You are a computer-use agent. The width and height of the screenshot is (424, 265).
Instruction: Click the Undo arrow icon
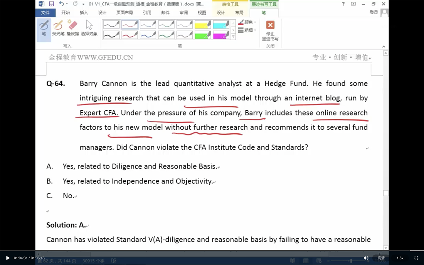[x=61, y=4]
